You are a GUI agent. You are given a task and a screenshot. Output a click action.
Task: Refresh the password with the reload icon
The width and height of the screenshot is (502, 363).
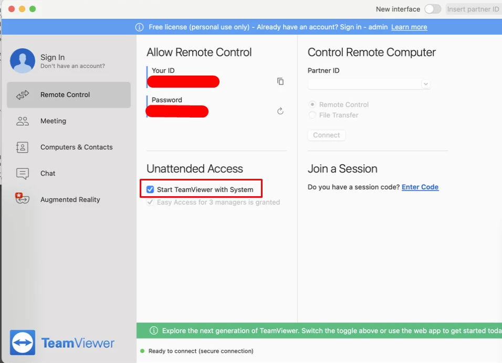[280, 111]
